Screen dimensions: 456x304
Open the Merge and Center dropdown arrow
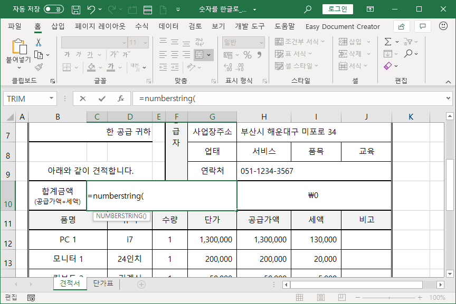coord(209,55)
